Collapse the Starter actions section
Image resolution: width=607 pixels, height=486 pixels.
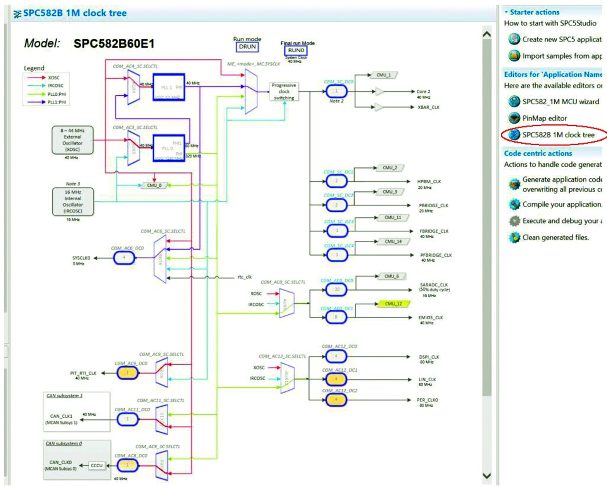click(x=506, y=12)
